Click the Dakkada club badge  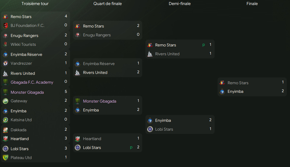point(5,130)
